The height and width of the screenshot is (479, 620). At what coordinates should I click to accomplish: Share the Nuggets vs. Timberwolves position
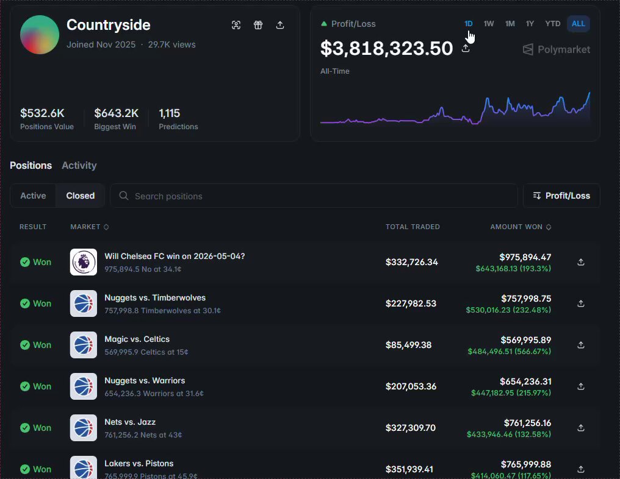581,303
